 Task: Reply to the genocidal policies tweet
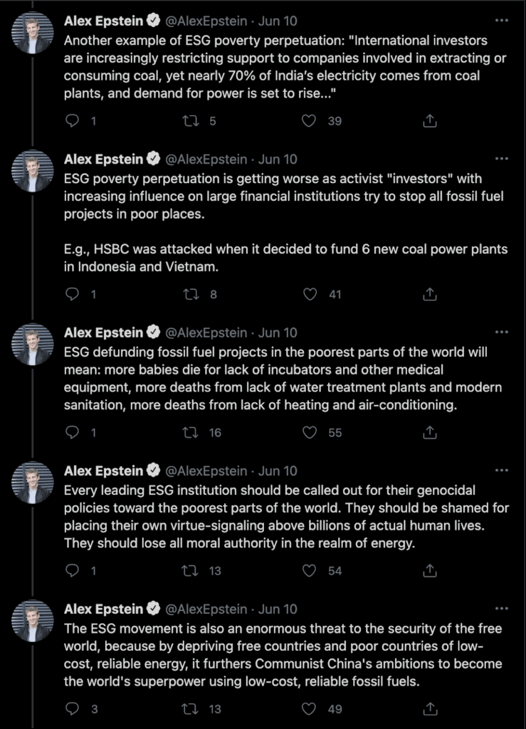73,570
